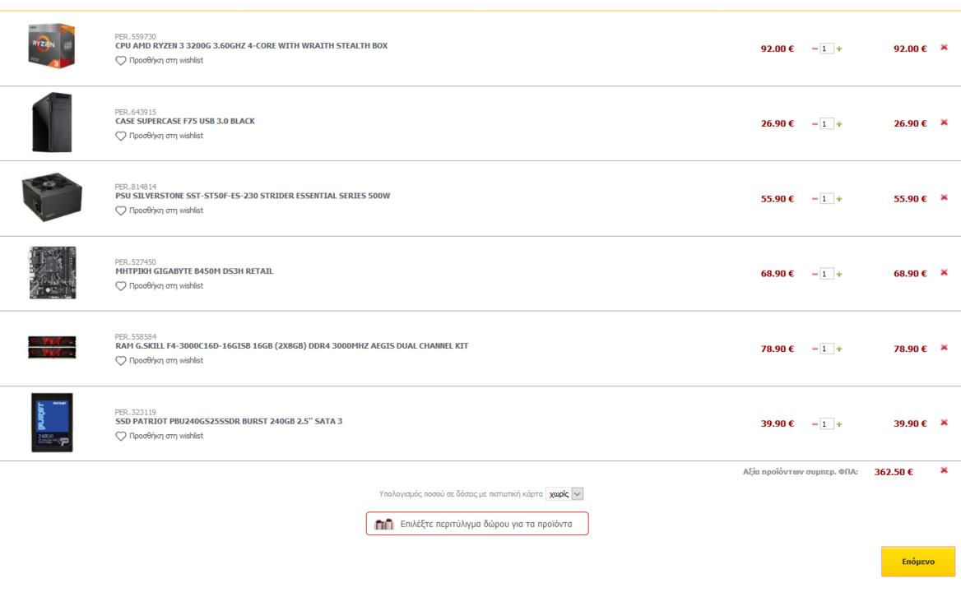Open SSD Patriot Burst 240GB product link
Viewport: 961px width, 592px height.
click(229, 421)
